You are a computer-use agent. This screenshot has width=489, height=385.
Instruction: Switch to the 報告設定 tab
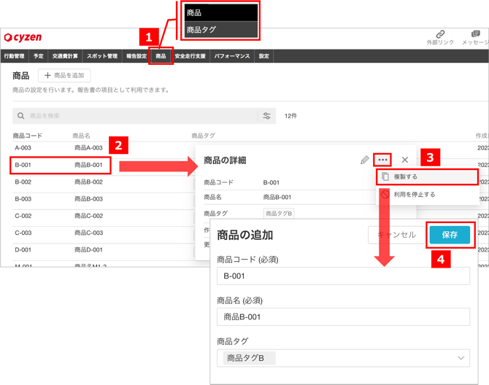pyautogui.click(x=136, y=56)
